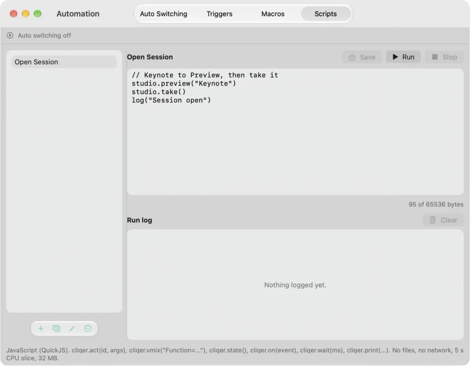Screen dimensions: 470x366
Task: Click the Automation window title
Action: tap(78, 14)
